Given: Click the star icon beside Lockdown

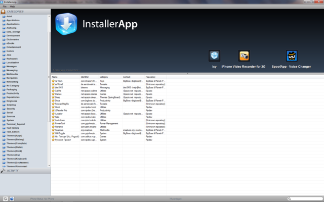Looking at the screenshot, I should pyautogui.click(x=53, y=120).
